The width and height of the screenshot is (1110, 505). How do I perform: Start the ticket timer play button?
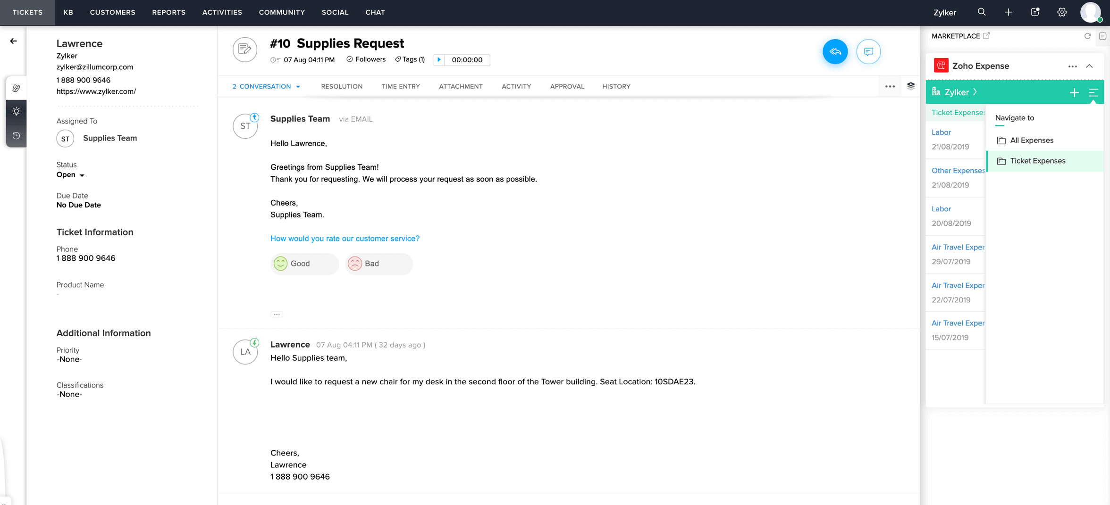point(439,60)
